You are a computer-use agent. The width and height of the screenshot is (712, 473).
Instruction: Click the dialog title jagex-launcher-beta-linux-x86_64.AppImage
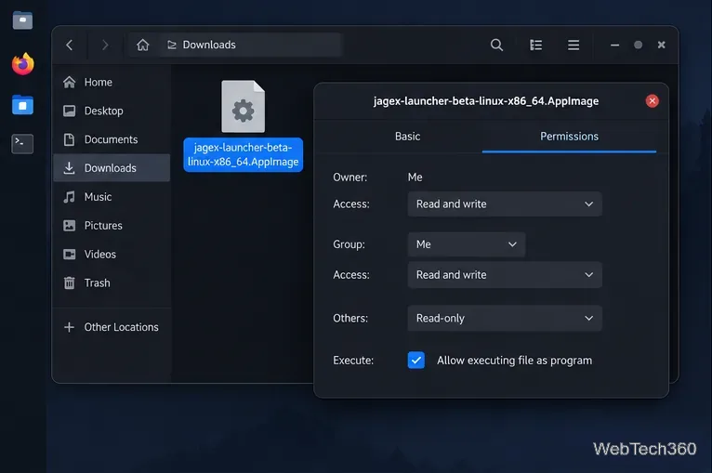486,100
